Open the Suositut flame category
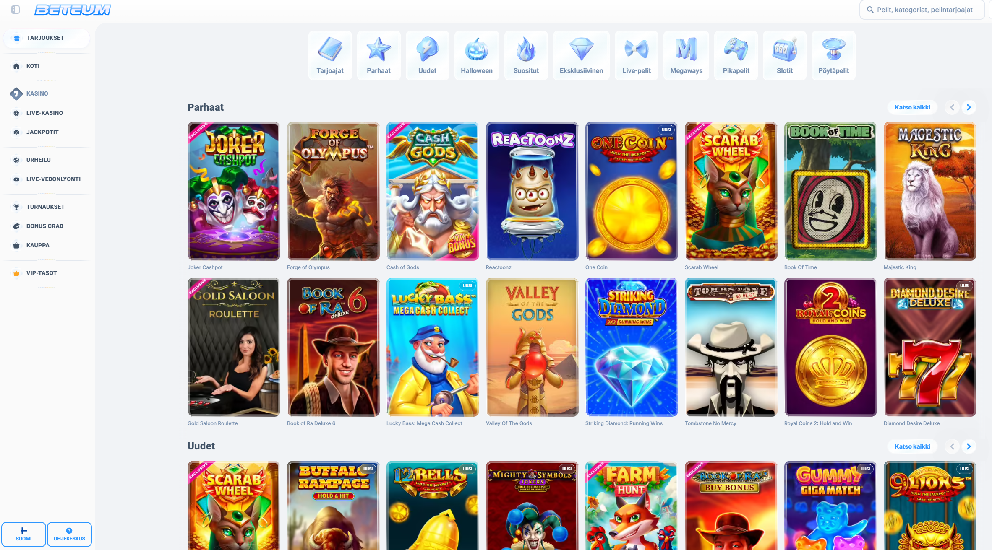992x550 pixels. [526, 55]
